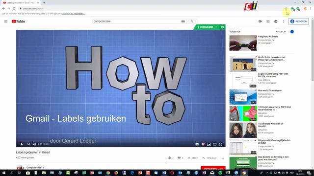314x176 pixels.
Task: Open Chrome from the taskbar
Action: pyautogui.click(x=108, y=173)
